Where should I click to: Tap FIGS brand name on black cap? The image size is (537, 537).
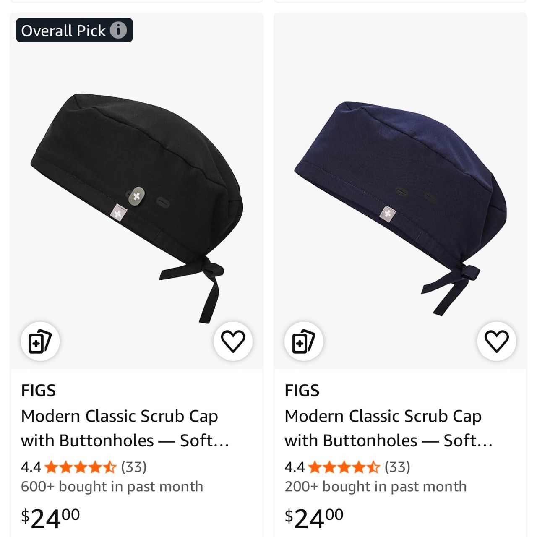click(39, 391)
